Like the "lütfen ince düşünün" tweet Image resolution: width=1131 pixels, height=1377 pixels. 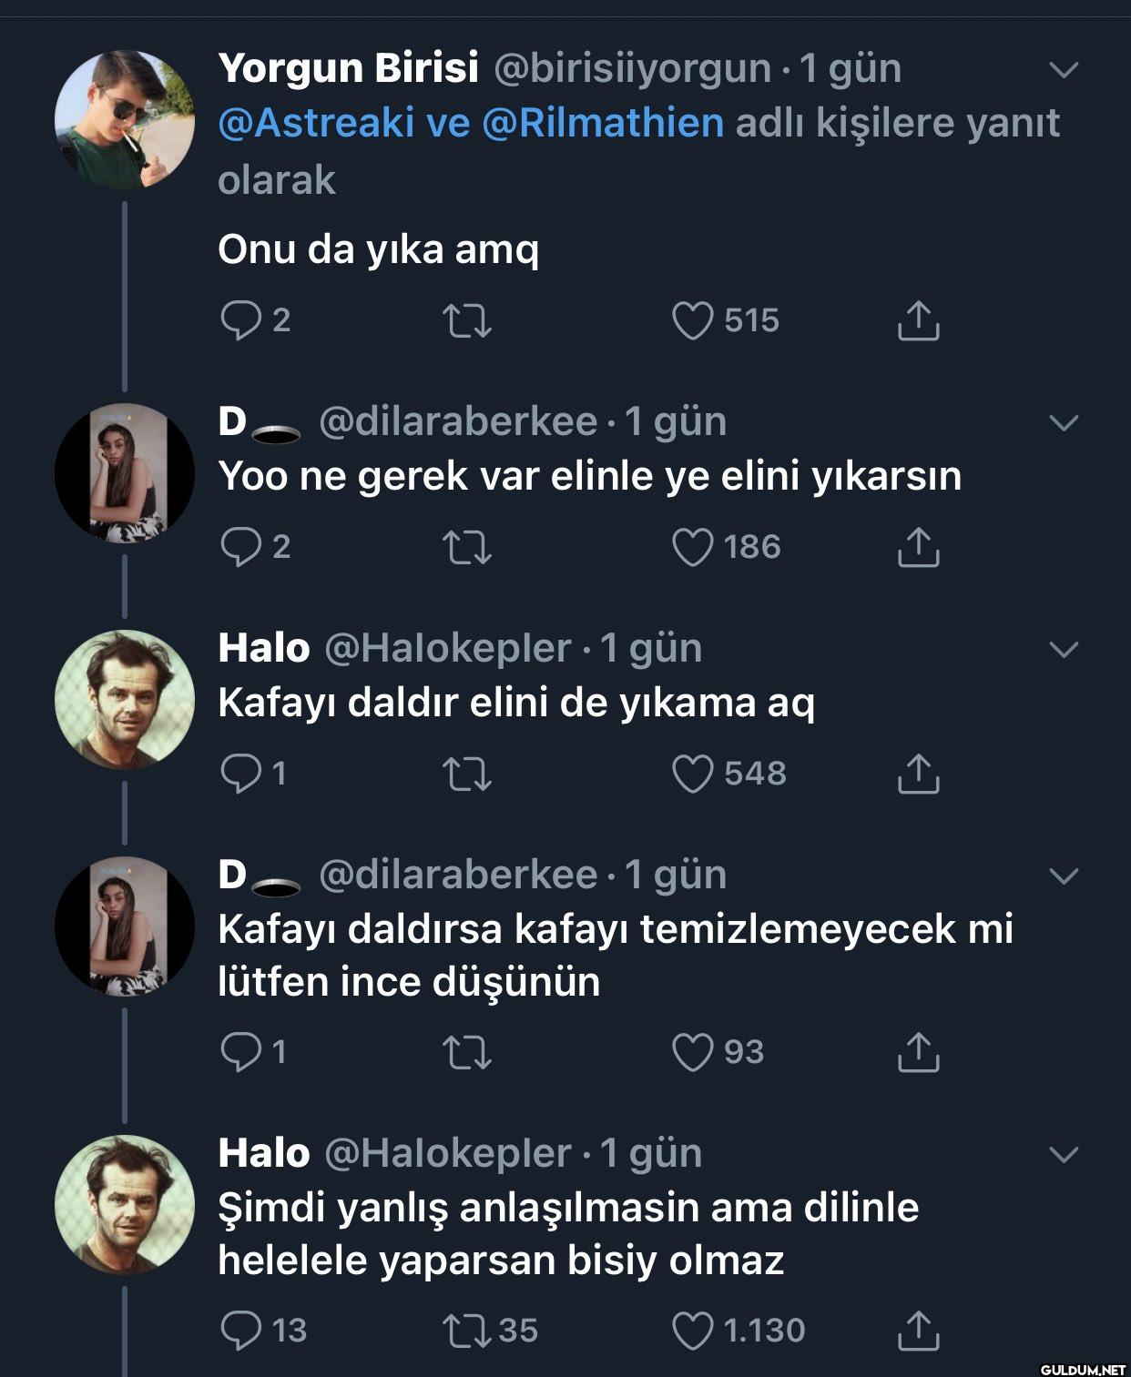click(692, 1052)
